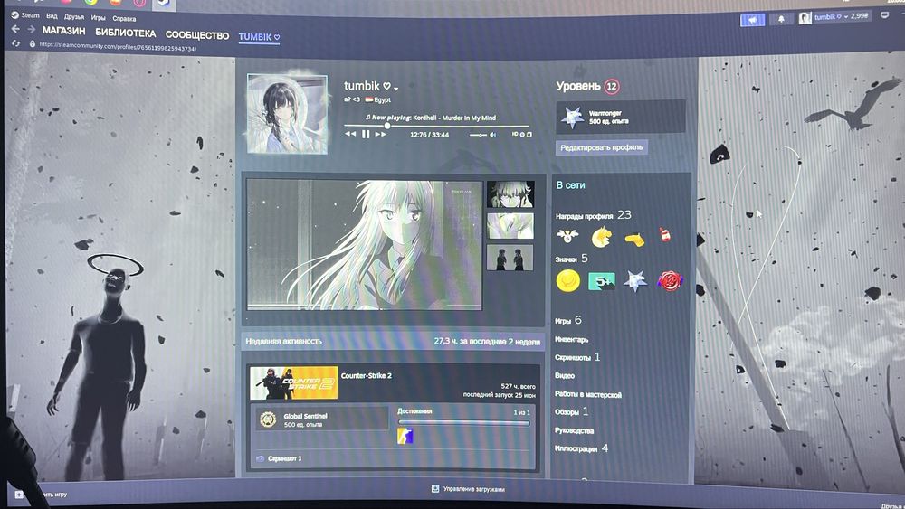The width and height of the screenshot is (905, 509).
Task: Select the second artwork showcase thumbnail
Action: tap(510, 226)
